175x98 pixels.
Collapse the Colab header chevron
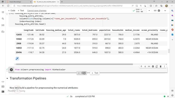[165, 11]
